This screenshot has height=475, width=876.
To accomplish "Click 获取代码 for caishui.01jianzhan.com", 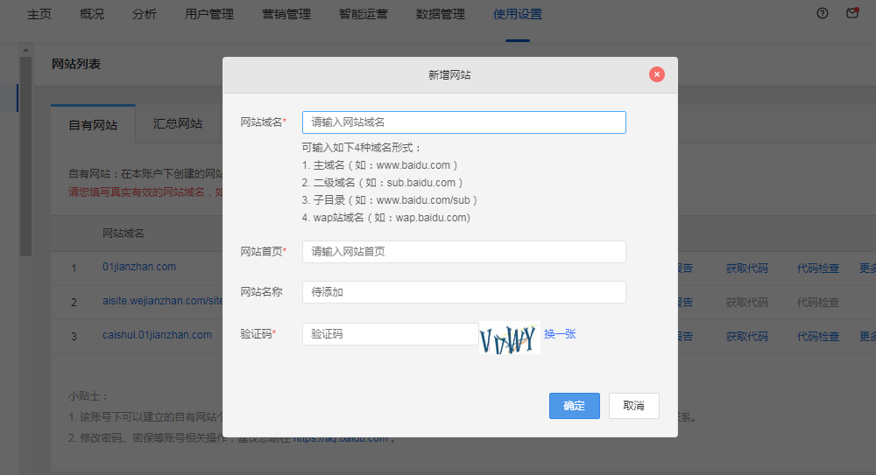I will [746, 336].
